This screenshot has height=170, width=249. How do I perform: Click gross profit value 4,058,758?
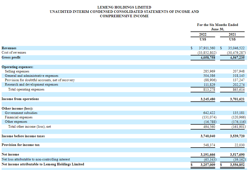(x=208, y=58)
